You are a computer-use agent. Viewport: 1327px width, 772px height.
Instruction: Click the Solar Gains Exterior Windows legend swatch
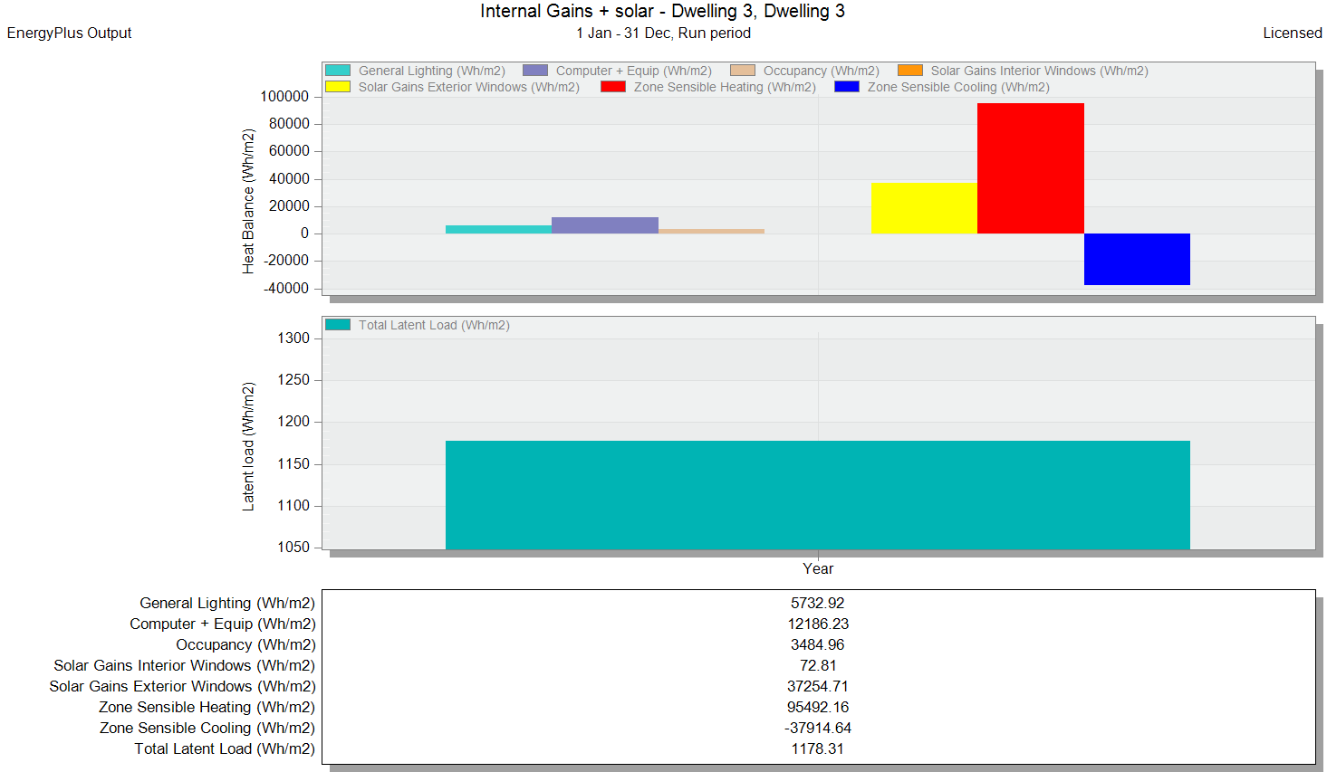[338, 87]
